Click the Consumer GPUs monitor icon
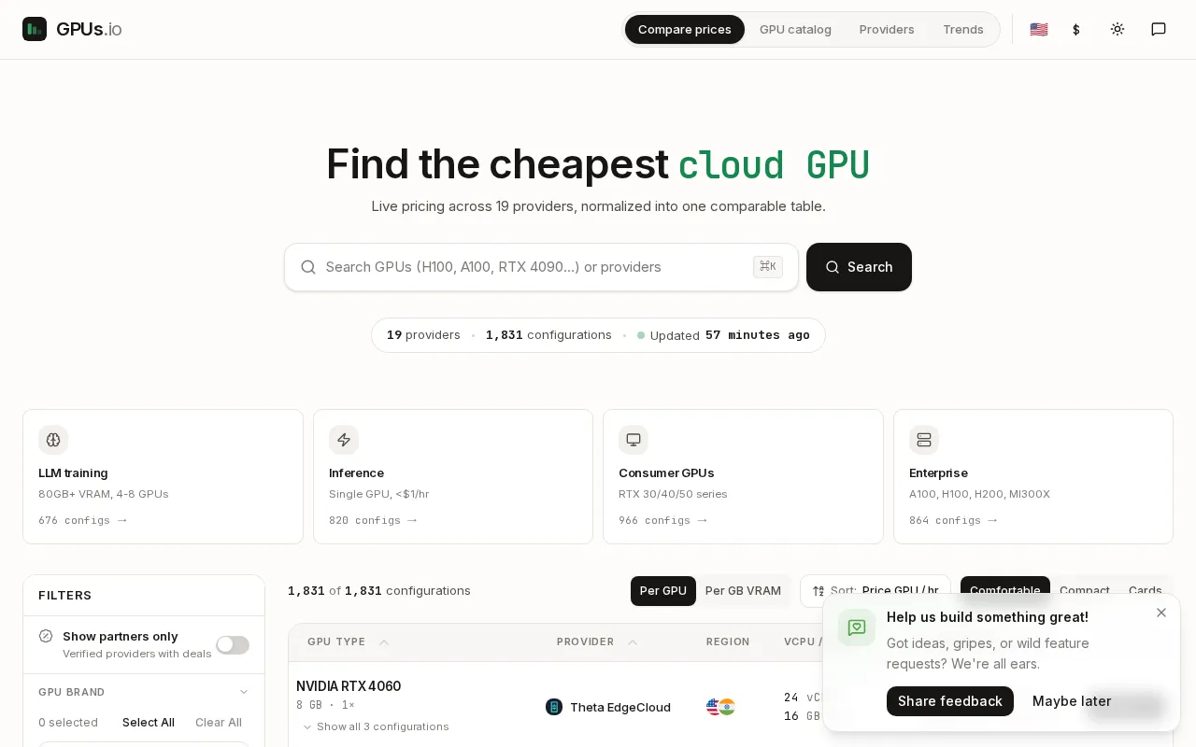1196x747 pixels. click(x=634, y=440)
